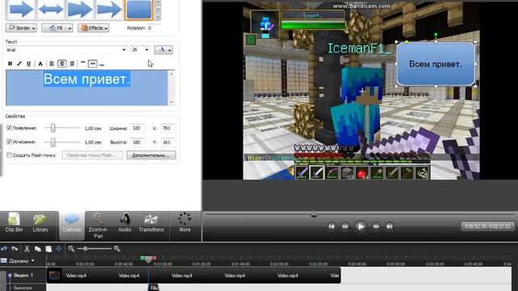Align callout text center

pos(62,64)
